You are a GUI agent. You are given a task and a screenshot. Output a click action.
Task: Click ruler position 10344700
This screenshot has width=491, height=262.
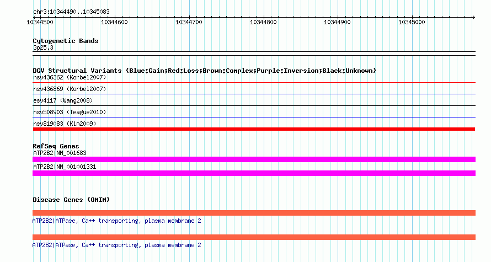tap(189, 22)
